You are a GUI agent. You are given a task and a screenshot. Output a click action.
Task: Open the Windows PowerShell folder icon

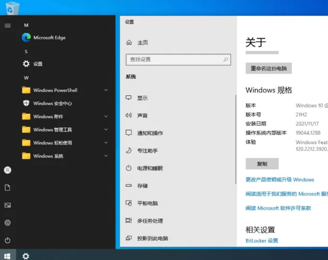point(26,90)
